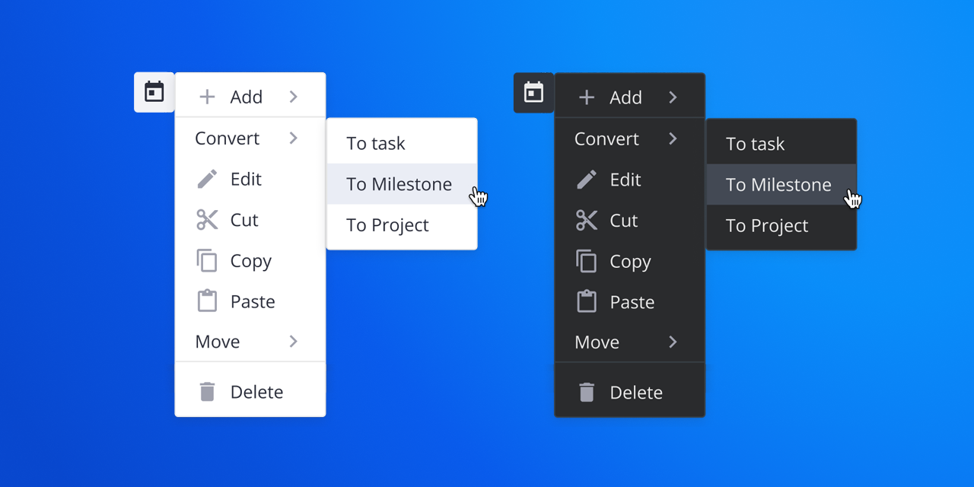Click the calendar icon beside the light menu
974x487 pixels.
coord(154,92)
